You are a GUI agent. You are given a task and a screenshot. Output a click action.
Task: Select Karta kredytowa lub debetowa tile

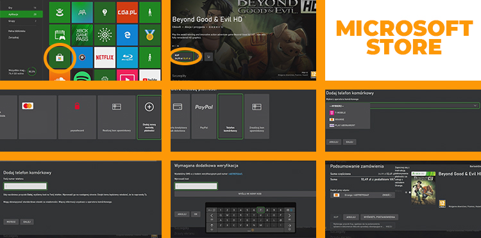pos(180,116)
